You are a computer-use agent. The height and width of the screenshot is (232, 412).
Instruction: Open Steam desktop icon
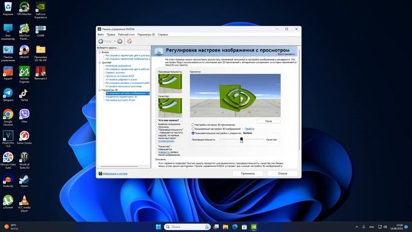(x=24, y=180)
